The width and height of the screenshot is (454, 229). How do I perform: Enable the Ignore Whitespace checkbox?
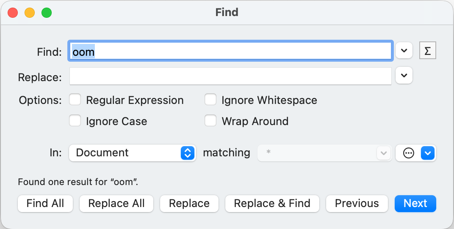pyautogui.click(x=210, y=100)
